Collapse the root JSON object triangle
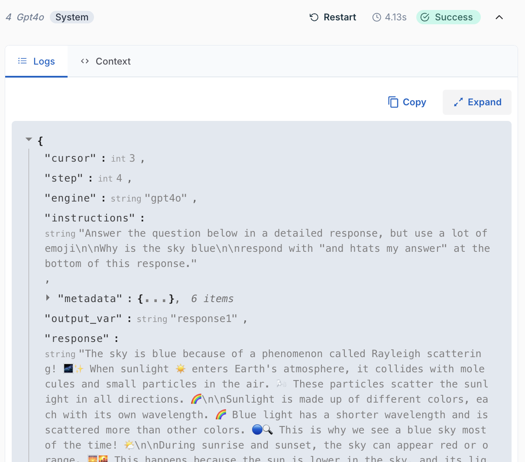 [29, 140]
